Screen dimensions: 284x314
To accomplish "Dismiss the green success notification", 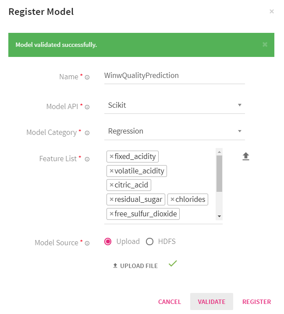I will [265, 45].
